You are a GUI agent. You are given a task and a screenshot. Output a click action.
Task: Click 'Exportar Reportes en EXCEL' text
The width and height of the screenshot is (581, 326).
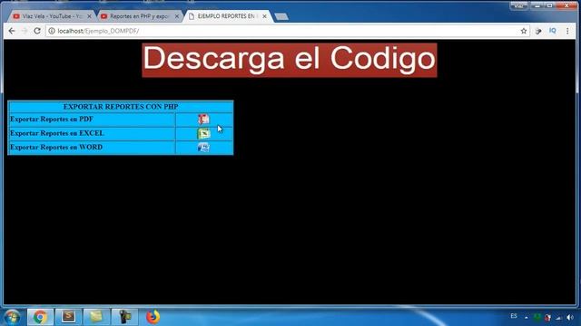pyautogui.click(x=57, y=133)
